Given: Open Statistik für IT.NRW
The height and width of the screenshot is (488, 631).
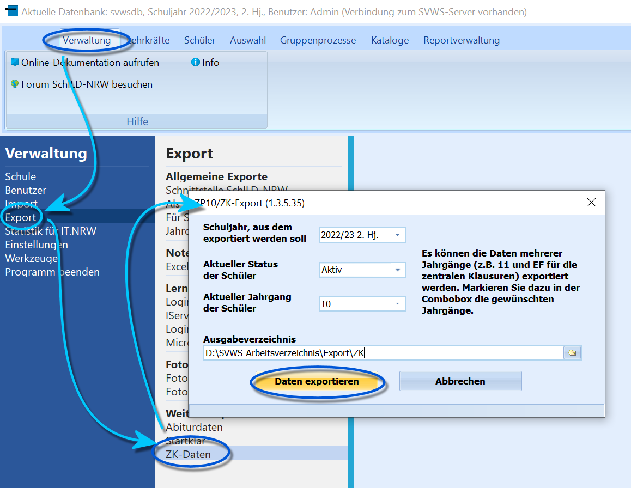Looking at the screenshot, I should (51, 231).
